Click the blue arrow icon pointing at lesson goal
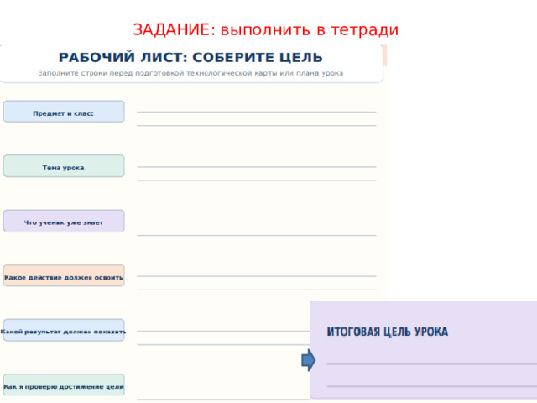 pyautogui.click(x=309, y=360)
